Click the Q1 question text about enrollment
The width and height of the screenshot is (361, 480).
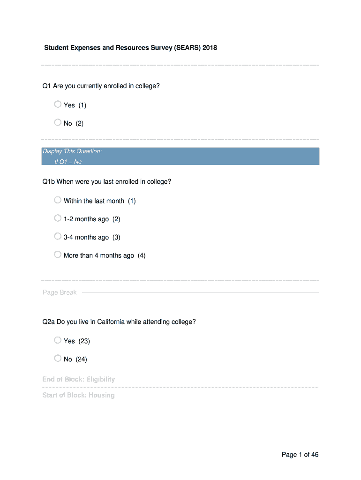pos(104,86)
